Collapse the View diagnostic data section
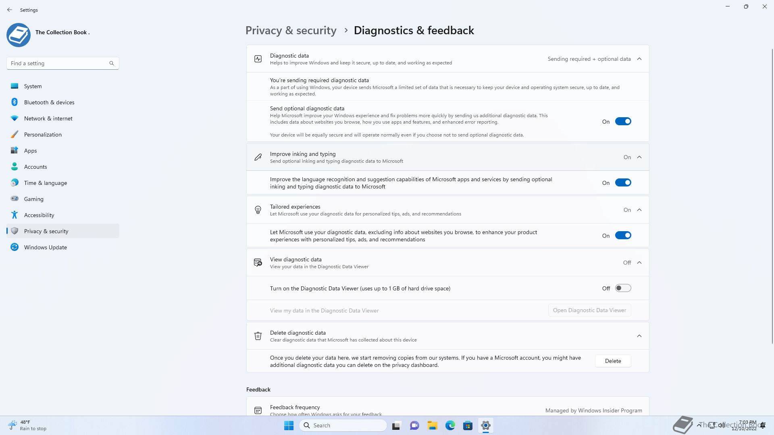774x435 pixels. pos(639,263)
